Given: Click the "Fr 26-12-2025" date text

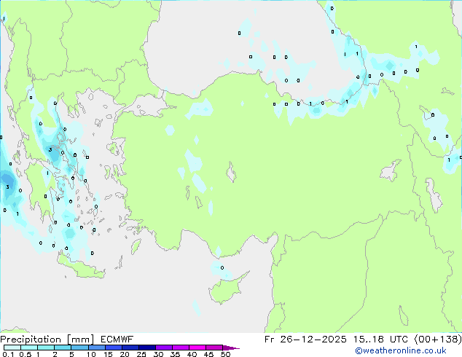Looking at the screenshot, I should pos(305,340).
